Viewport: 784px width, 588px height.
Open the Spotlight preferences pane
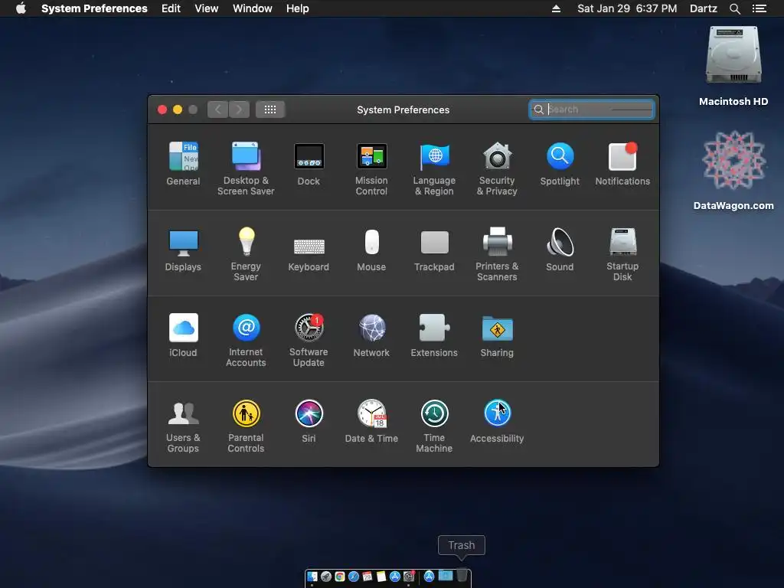click(x=560, y=164)
